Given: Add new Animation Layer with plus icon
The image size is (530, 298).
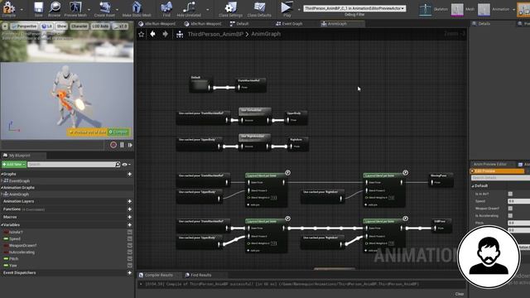Looking at the screenshot, I should pos(129,201).
